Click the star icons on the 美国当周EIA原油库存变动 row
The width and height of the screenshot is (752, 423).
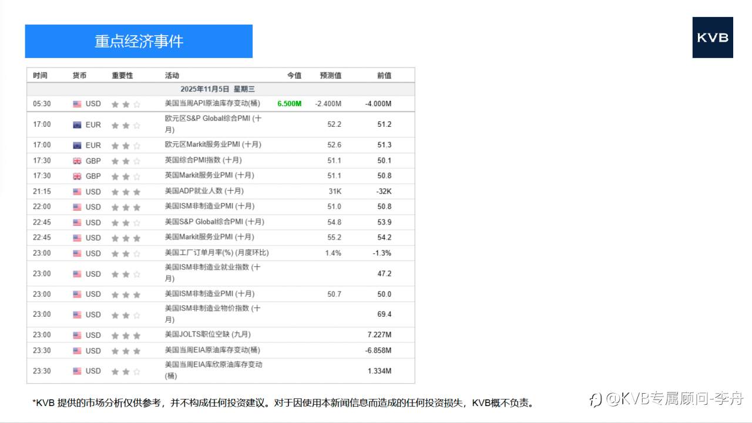pos(126,350)
